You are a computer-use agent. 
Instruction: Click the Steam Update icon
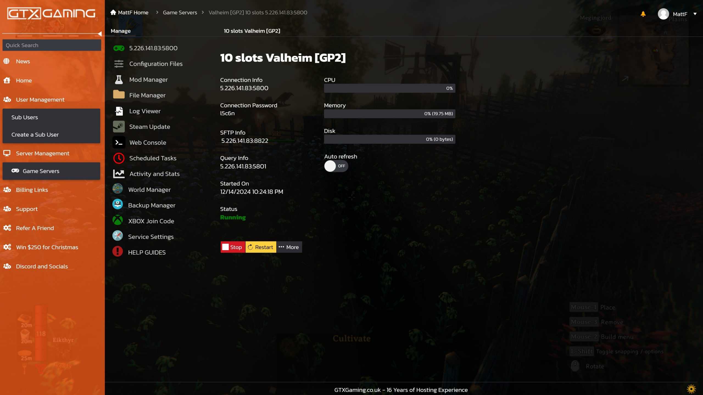[119, 127]
